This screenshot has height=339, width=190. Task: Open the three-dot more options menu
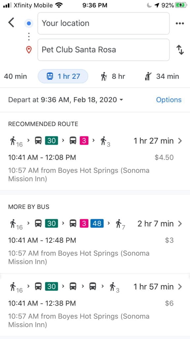click(180, 24)
